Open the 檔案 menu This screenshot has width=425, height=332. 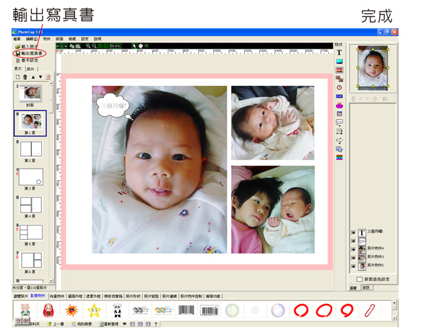(17, 39)
